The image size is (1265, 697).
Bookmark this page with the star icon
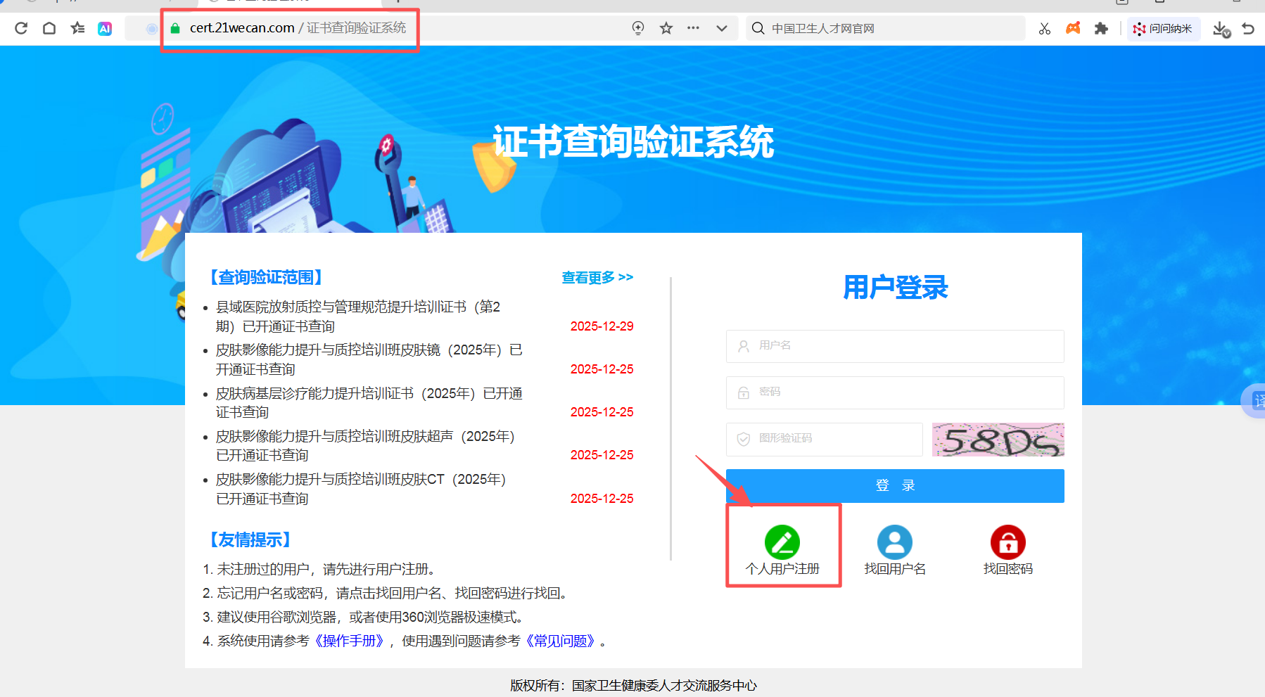(666, 28)
